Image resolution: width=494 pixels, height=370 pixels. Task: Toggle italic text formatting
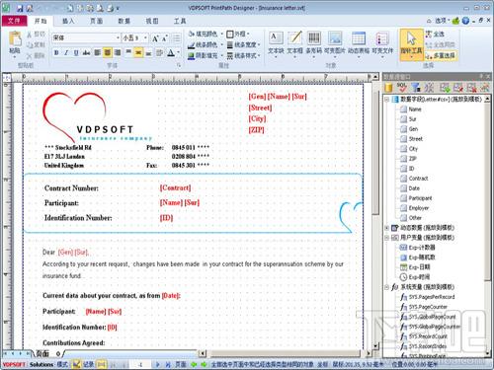click(66, 52)
